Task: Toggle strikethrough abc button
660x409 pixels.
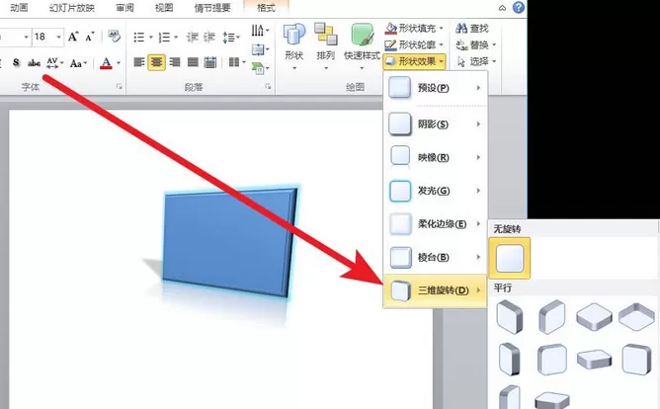Action: pyautogui.click(x=34, y=63)
